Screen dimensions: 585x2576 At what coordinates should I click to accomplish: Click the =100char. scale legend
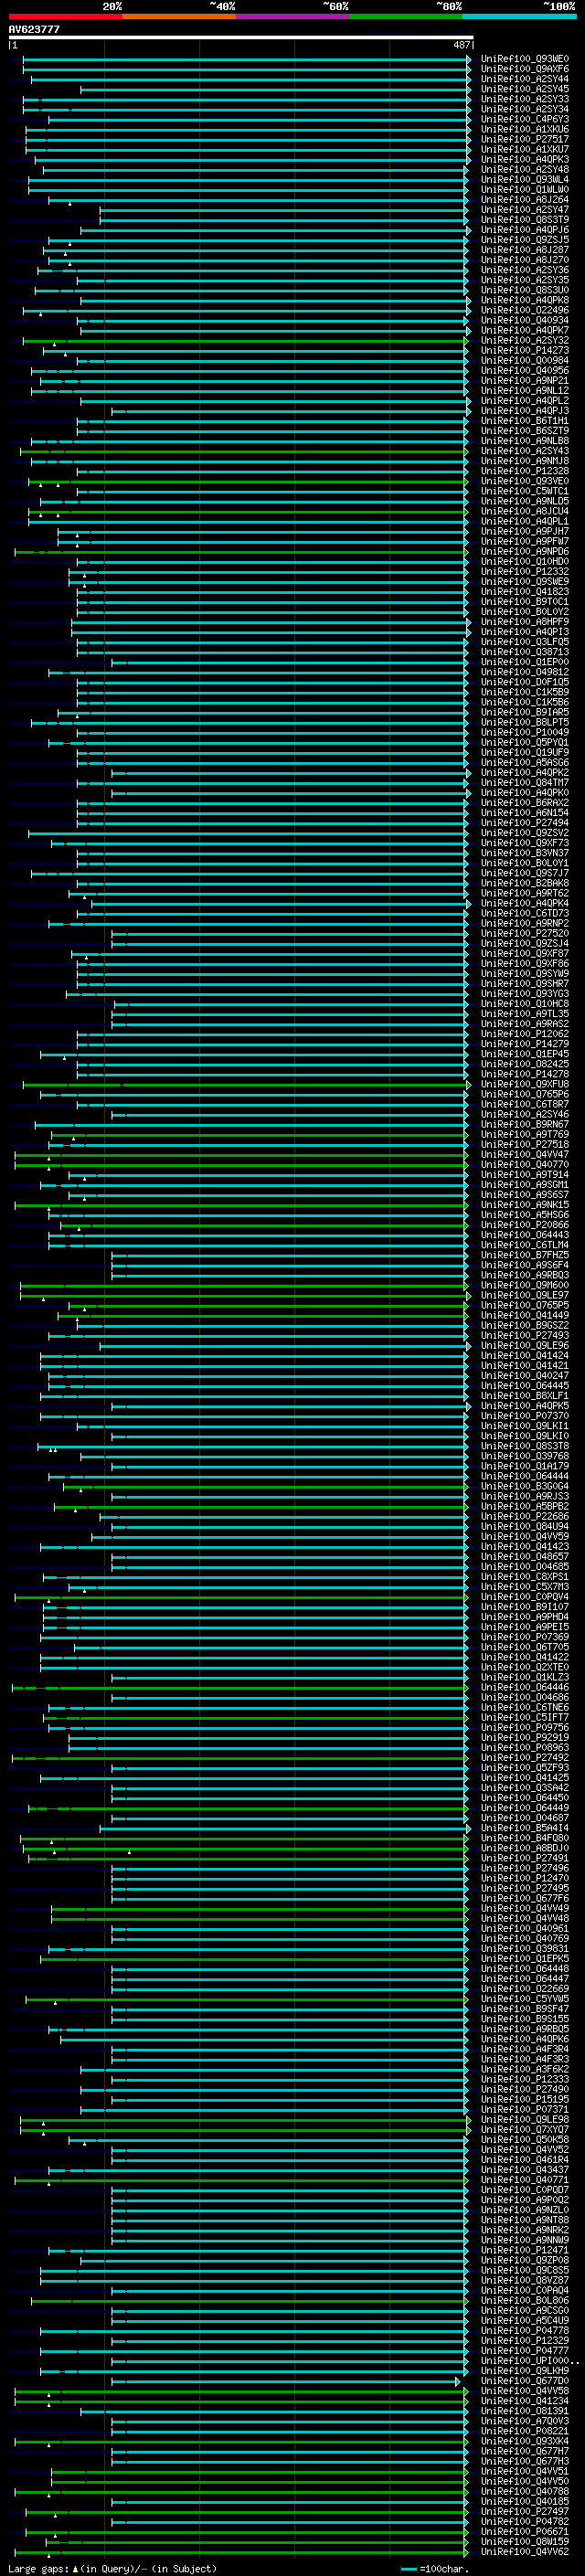tap(434, 2569)
